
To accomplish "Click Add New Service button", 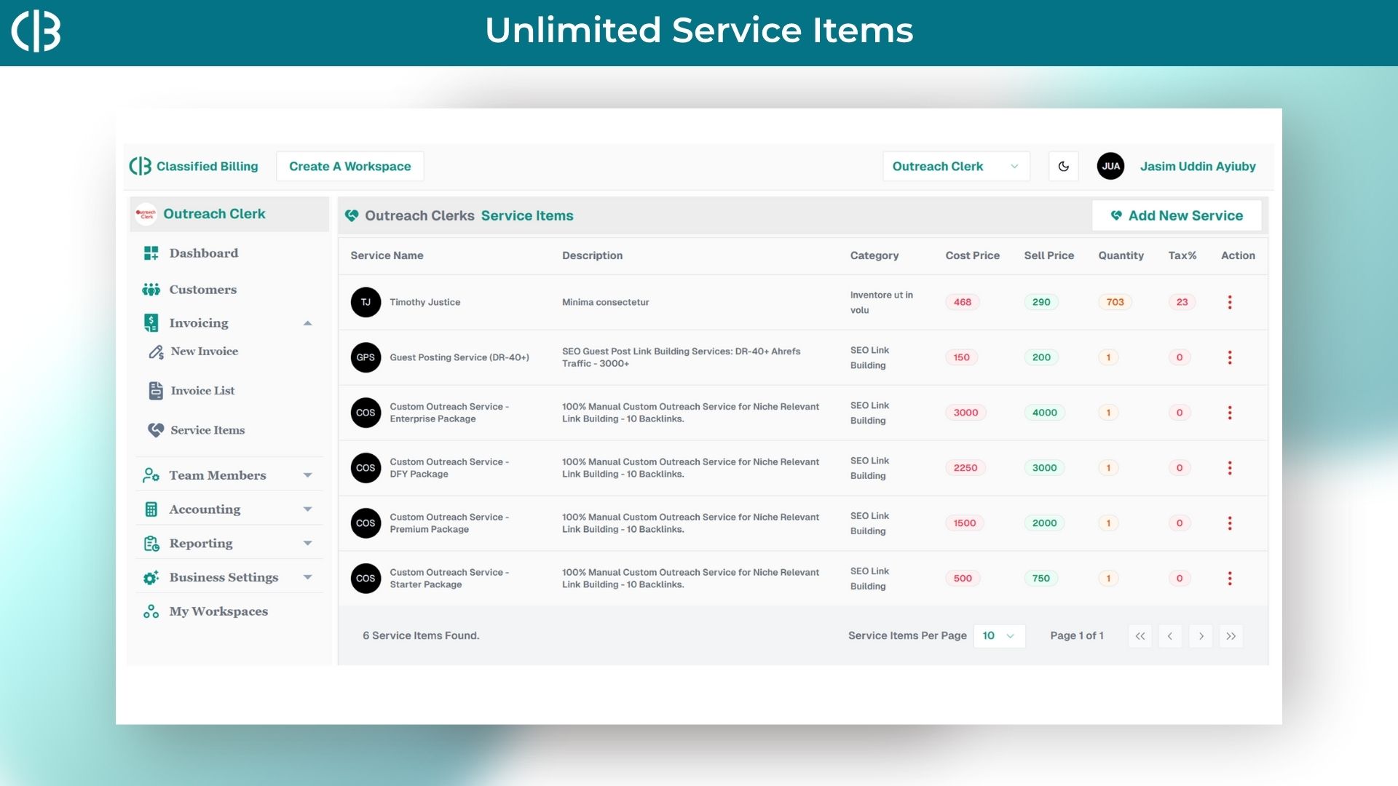I will pyautogui.click(x=1176, y=216).
